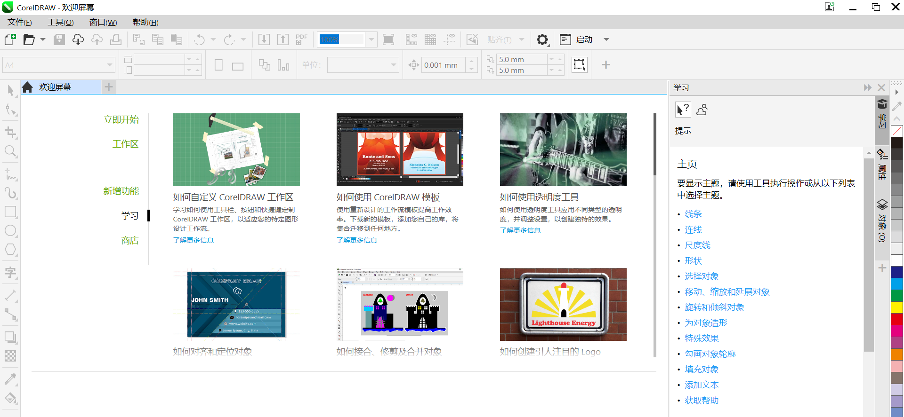
Task: Click the Open folder icon
Action: tap(29, 39)
